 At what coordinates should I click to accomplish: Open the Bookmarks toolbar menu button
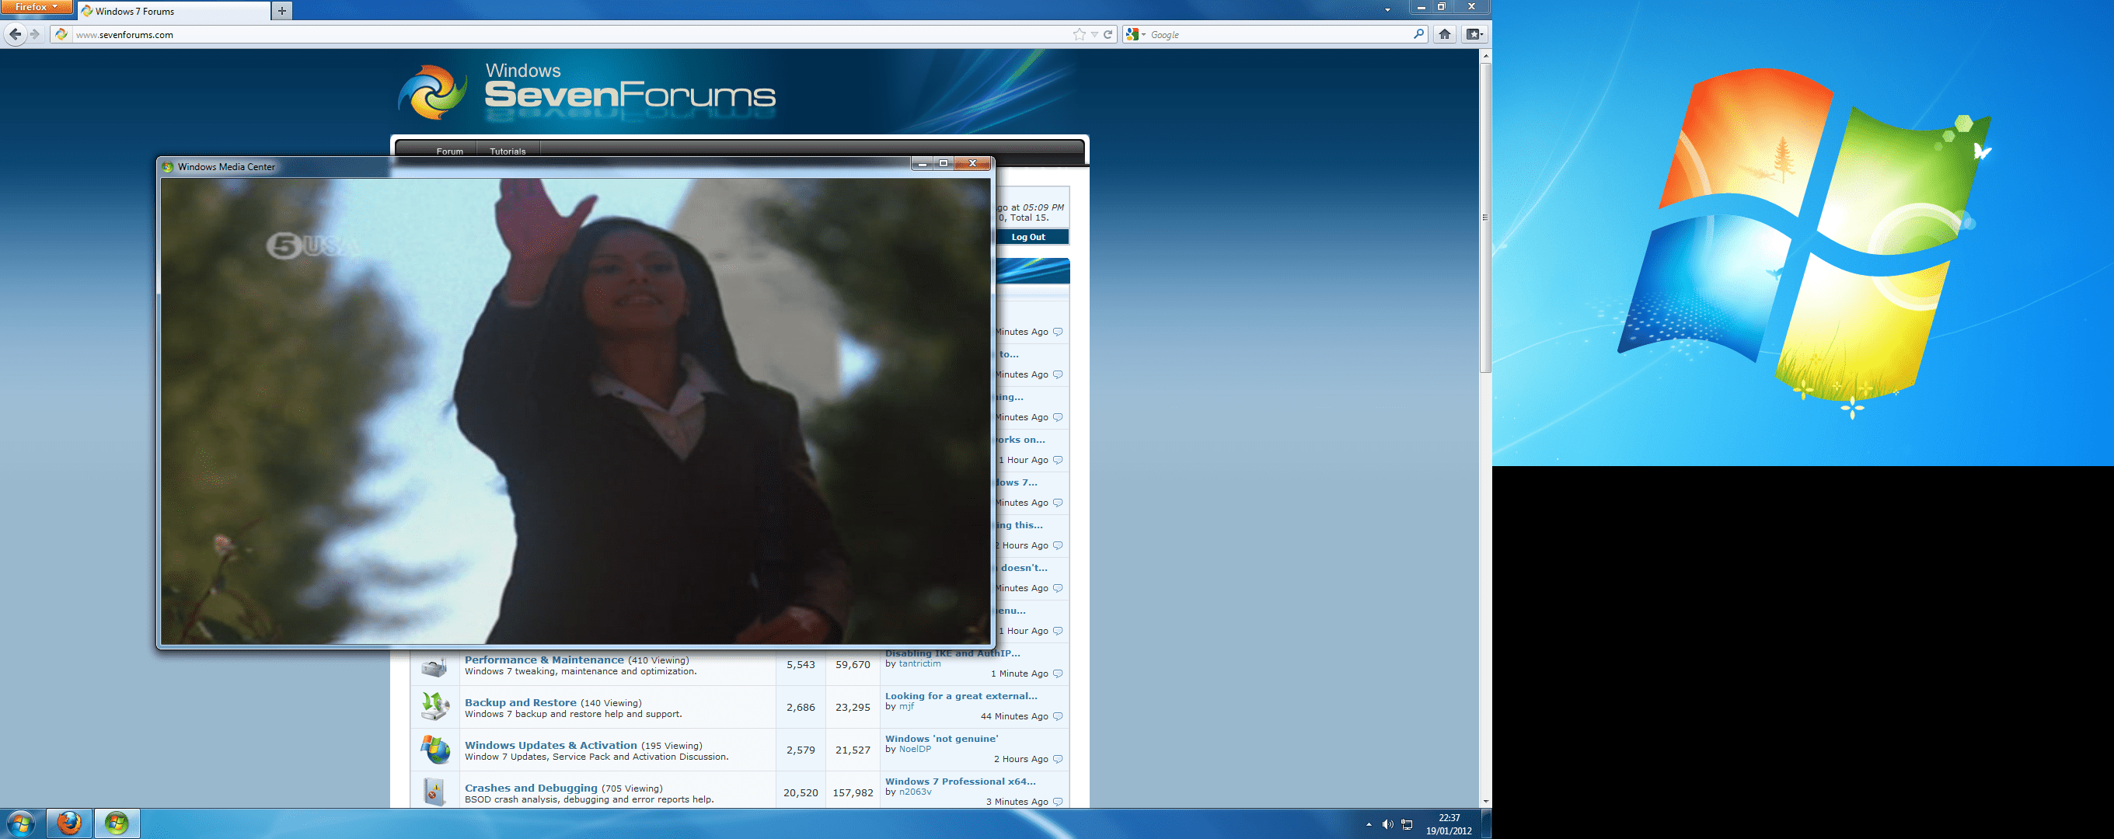coord(1474,34)
